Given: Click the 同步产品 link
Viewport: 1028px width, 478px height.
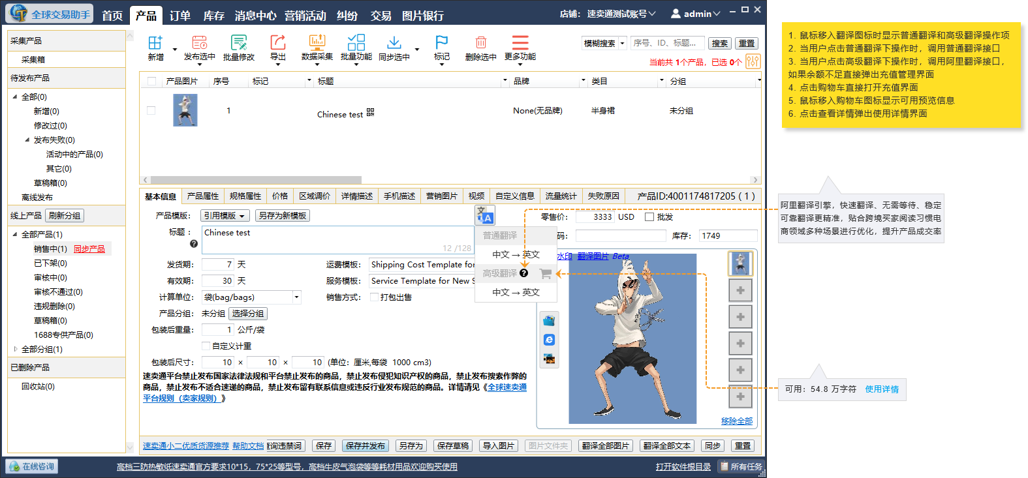Looking at the screenshot, I should [x=89, y=249].
